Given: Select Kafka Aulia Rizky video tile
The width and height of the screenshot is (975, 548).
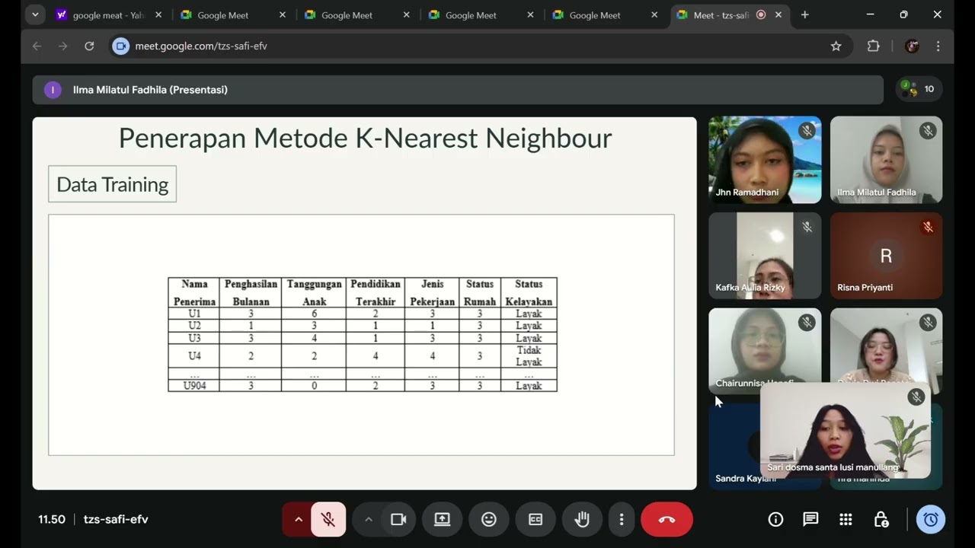Looking at the screenshot, I should coord(765,256).
